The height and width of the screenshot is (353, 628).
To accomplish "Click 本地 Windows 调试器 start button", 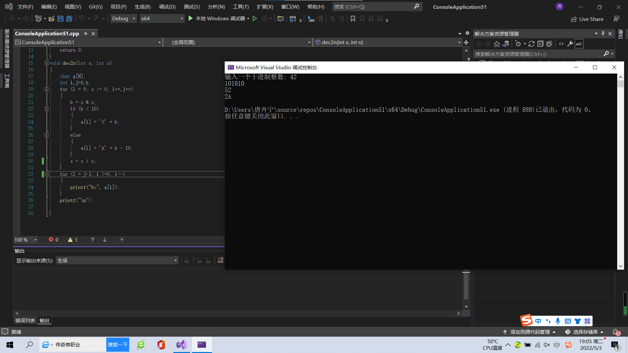I will point(217,19).
